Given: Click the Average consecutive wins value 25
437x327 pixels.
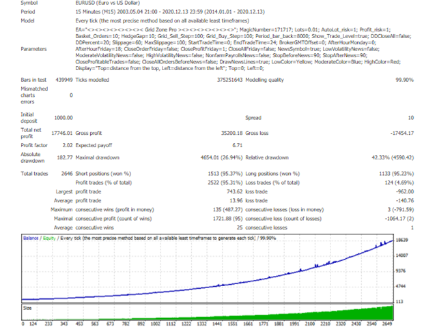Looking at the screenshot, I should coord(240,228).
